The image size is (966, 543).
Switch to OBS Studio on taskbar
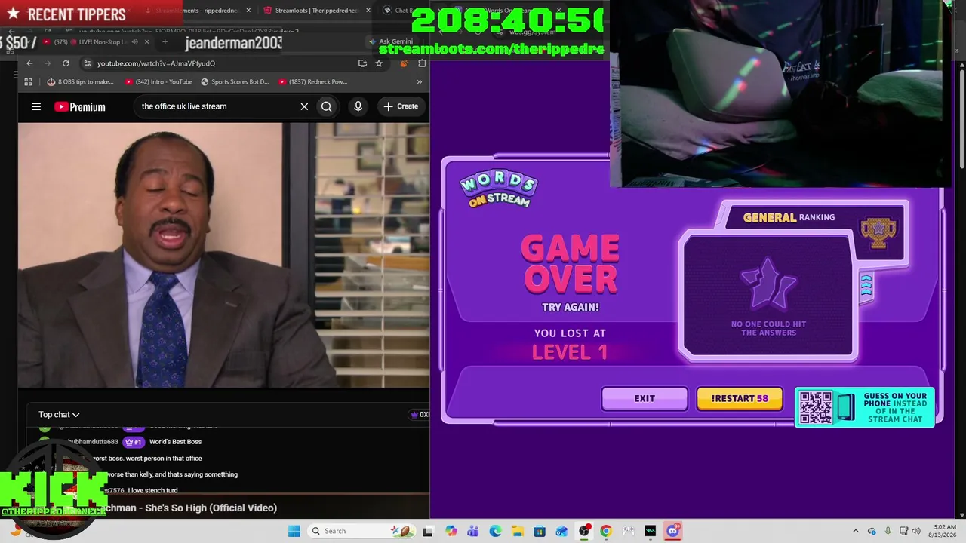[x=584, y=531]
